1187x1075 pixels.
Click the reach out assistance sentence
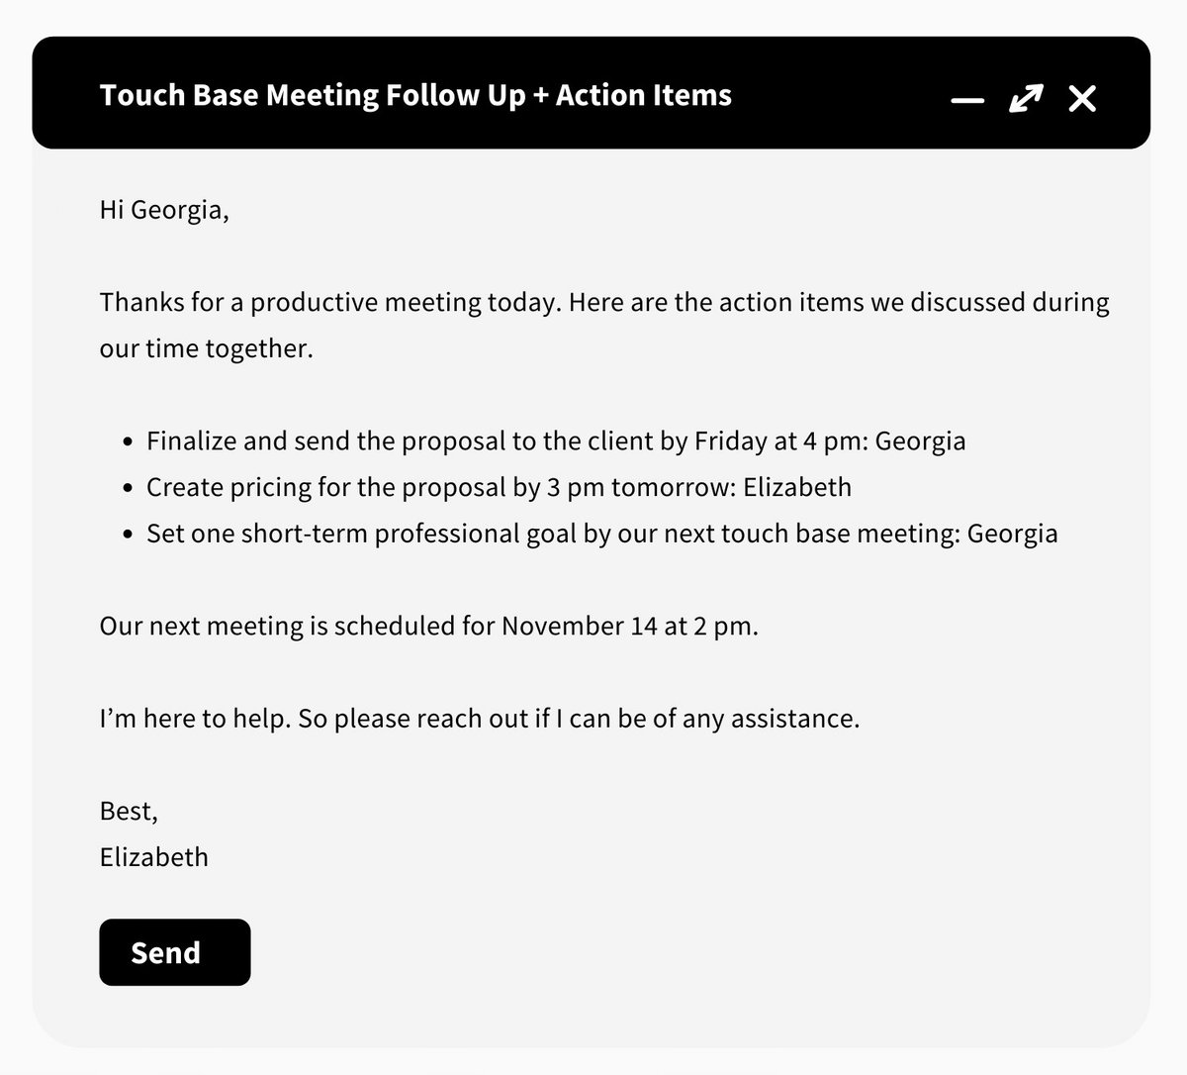pos(481,718)
